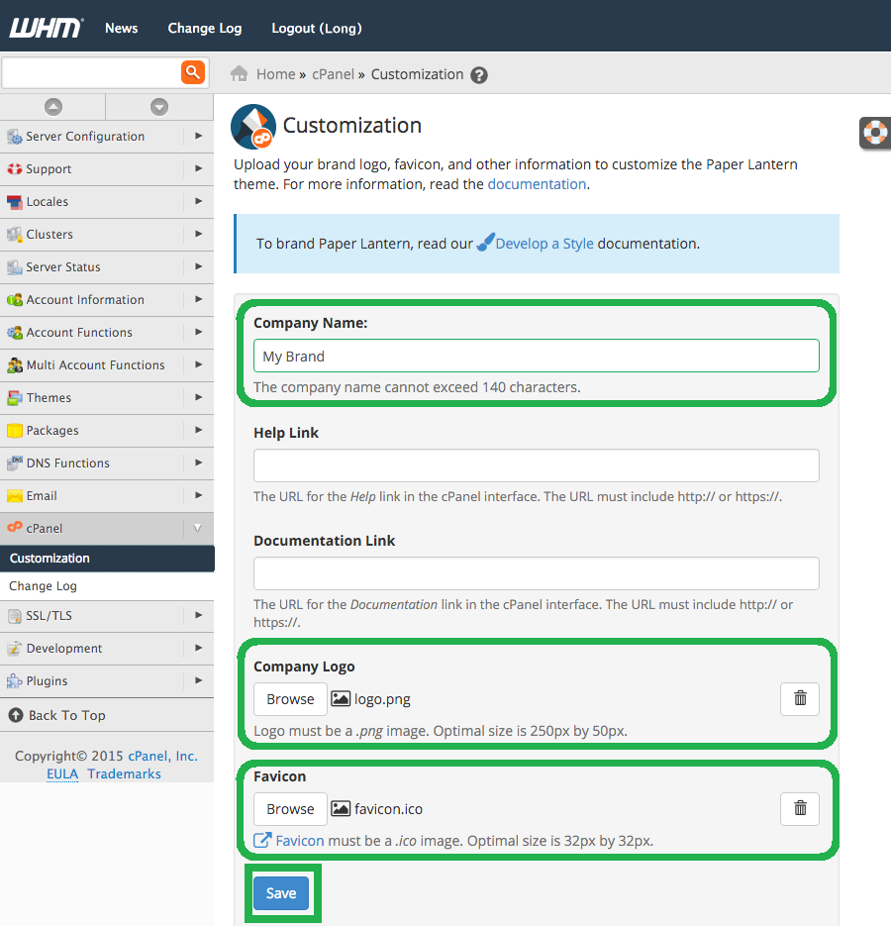Collapse the cPanel sidebar section
Viewport: 891px width, 926px height.
tap(197, 529)
